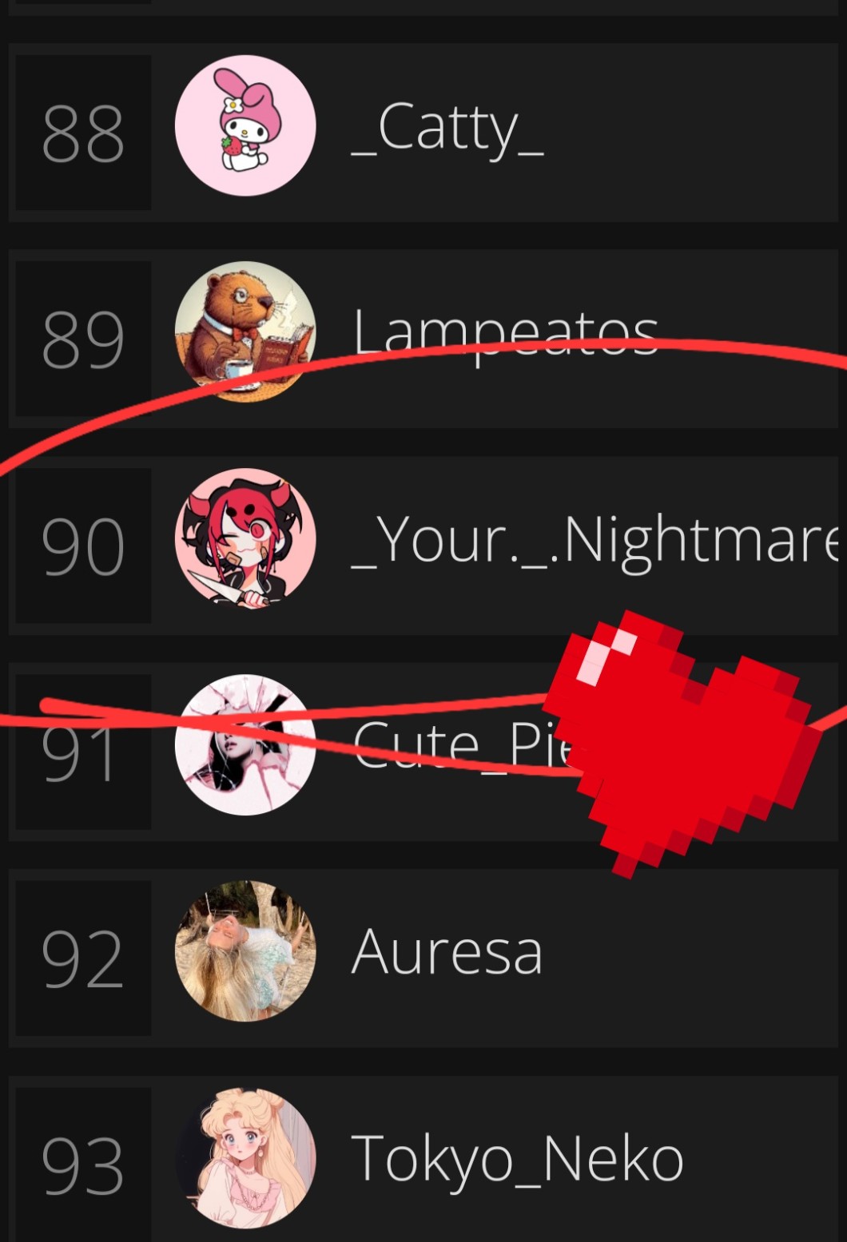Open the red-haired demon girl avatar
The width and height of the screenshot is (847, 1242).
tap(245, 538)
